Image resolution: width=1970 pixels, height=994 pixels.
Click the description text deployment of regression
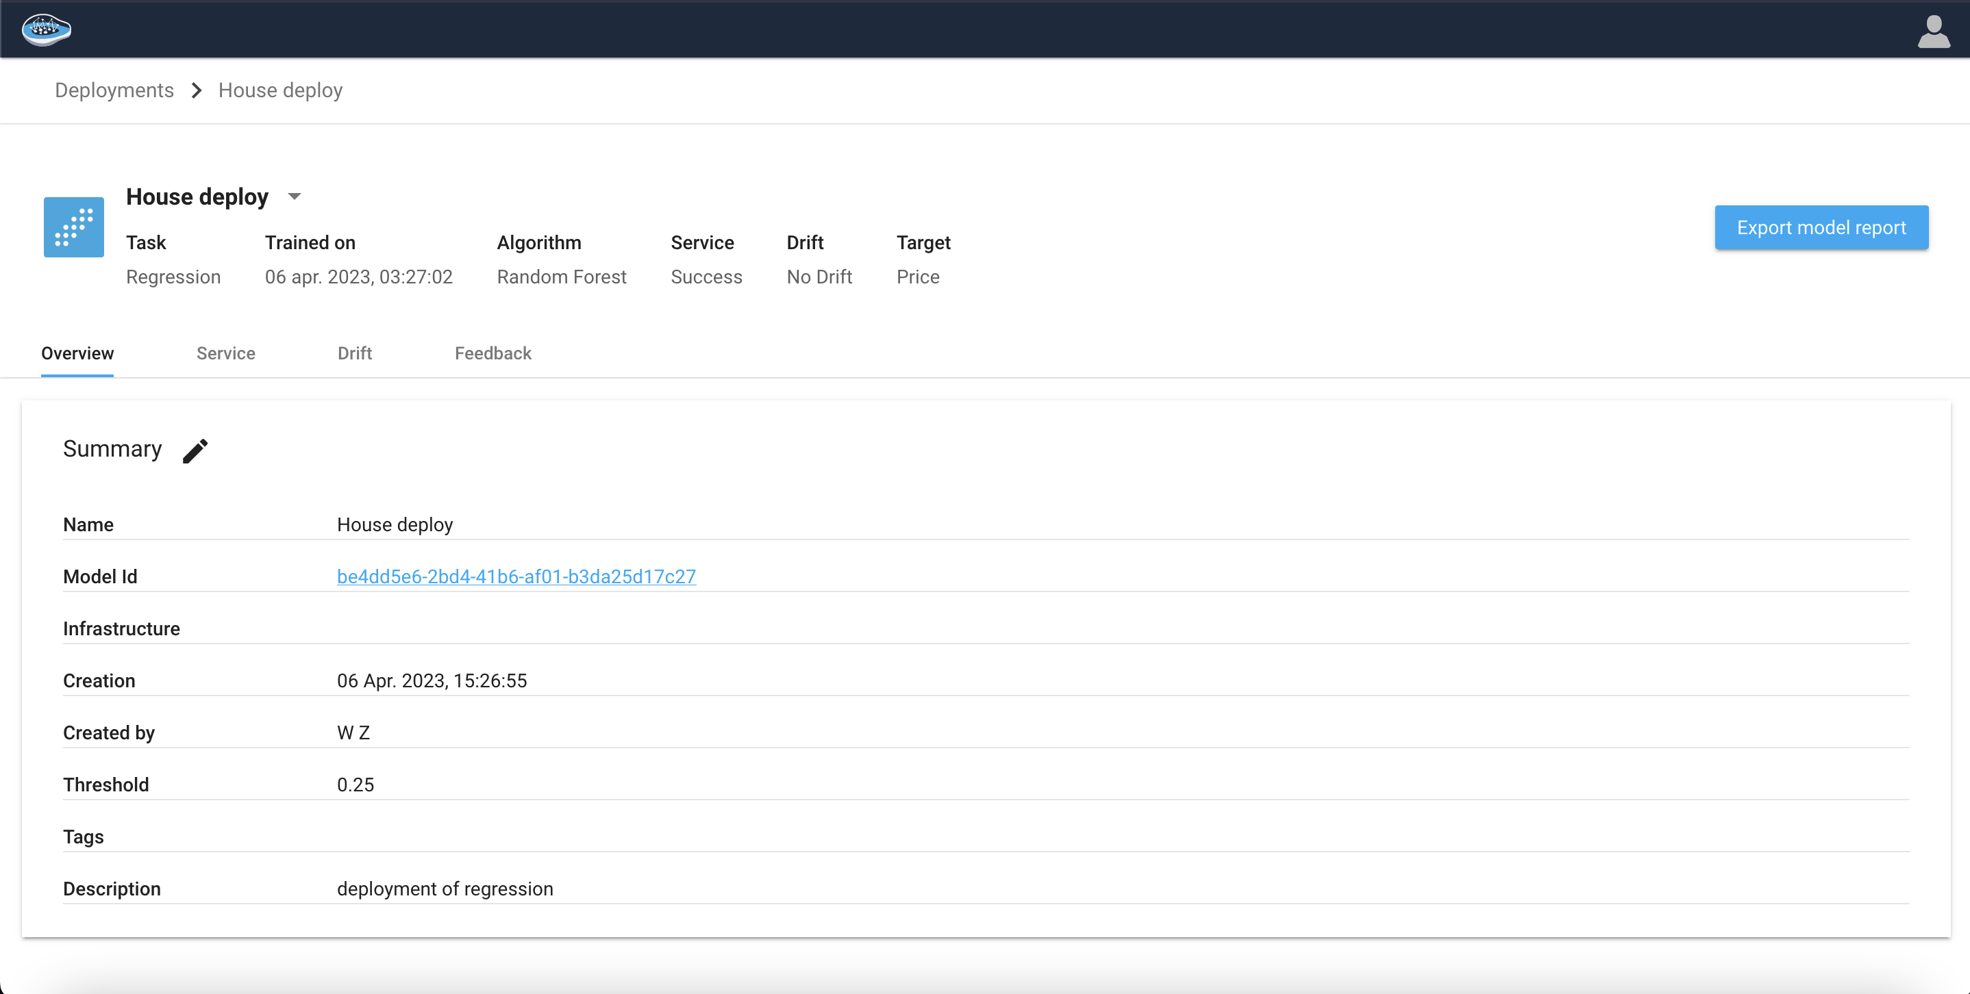pyautogui.click(x=445, y=889)
